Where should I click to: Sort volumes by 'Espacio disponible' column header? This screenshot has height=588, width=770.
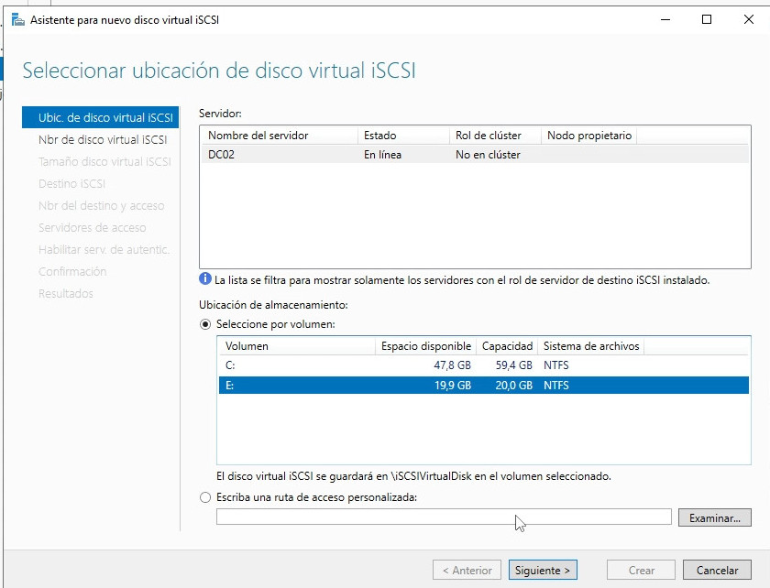[x=426, y=346]
